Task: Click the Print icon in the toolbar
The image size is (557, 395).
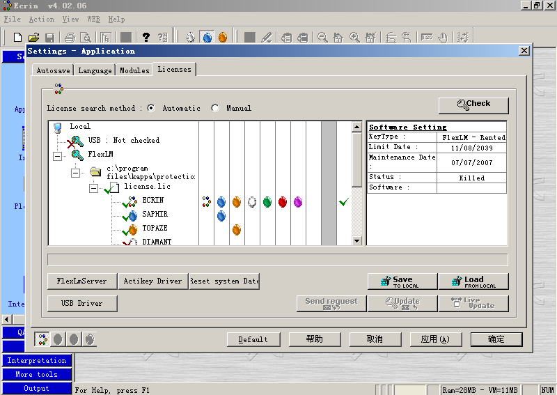Action: (70, 37)
